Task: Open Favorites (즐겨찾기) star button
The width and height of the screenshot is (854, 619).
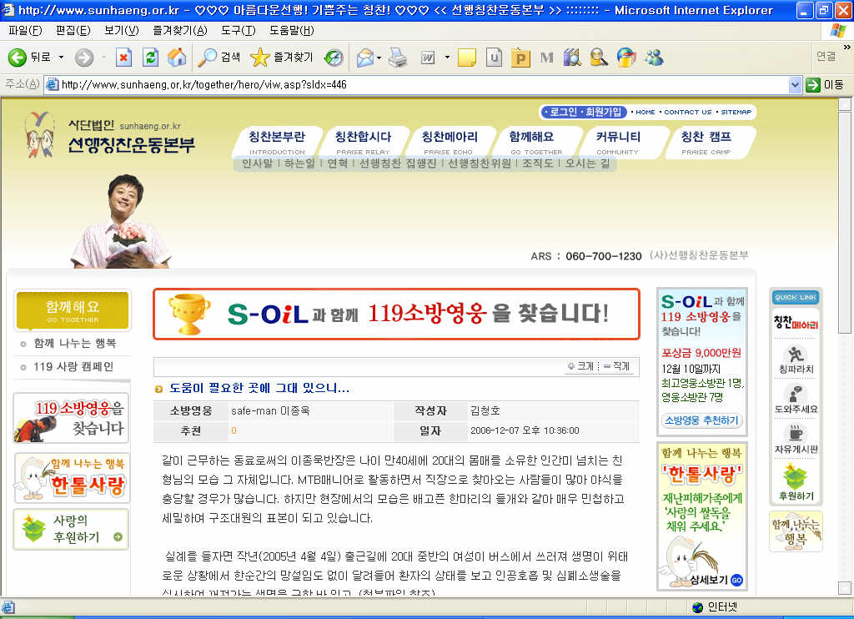Action: [282, 58]
